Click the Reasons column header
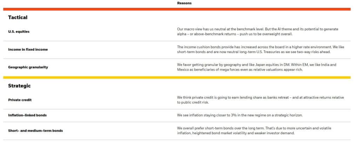 point(184,3)
